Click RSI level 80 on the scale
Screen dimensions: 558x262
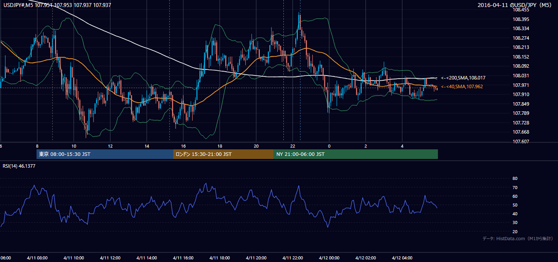[515, 179]
